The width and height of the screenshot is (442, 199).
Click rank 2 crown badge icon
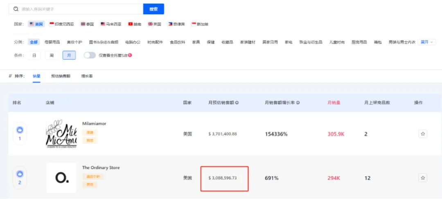coord(20,174)
